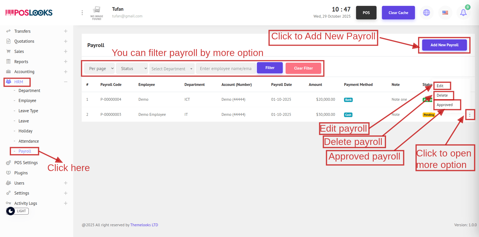Open the Status filter dropdown
The image size is (479, 237).
[132, 69]
